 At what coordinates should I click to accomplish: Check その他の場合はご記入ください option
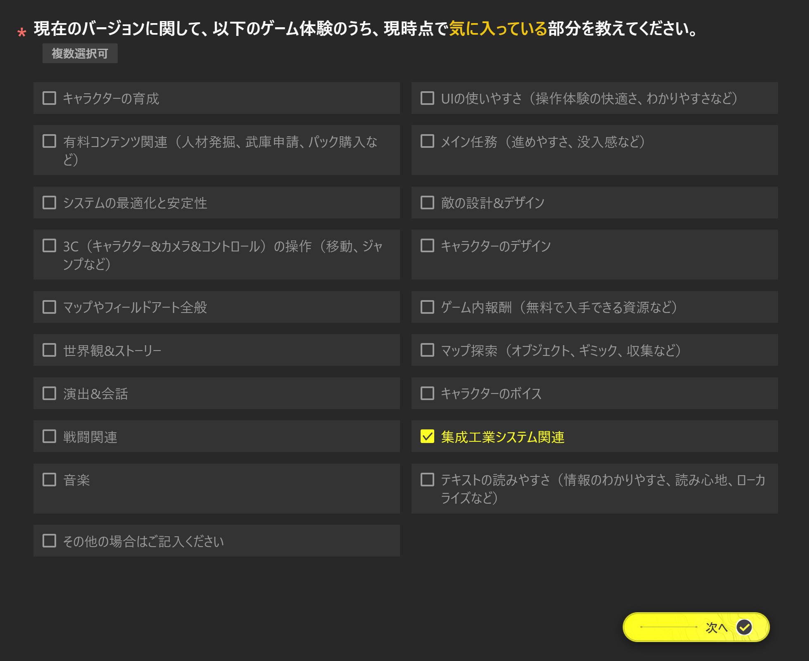click(x=50, y=541)
